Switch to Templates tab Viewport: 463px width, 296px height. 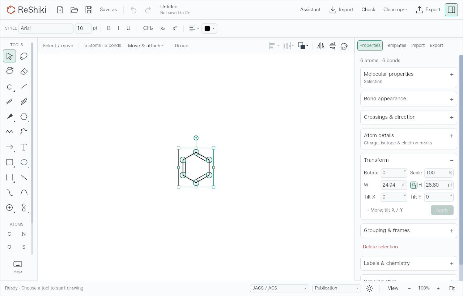coord(396,45)
